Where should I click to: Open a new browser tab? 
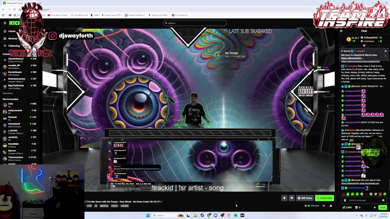click(x=40, y=3)
